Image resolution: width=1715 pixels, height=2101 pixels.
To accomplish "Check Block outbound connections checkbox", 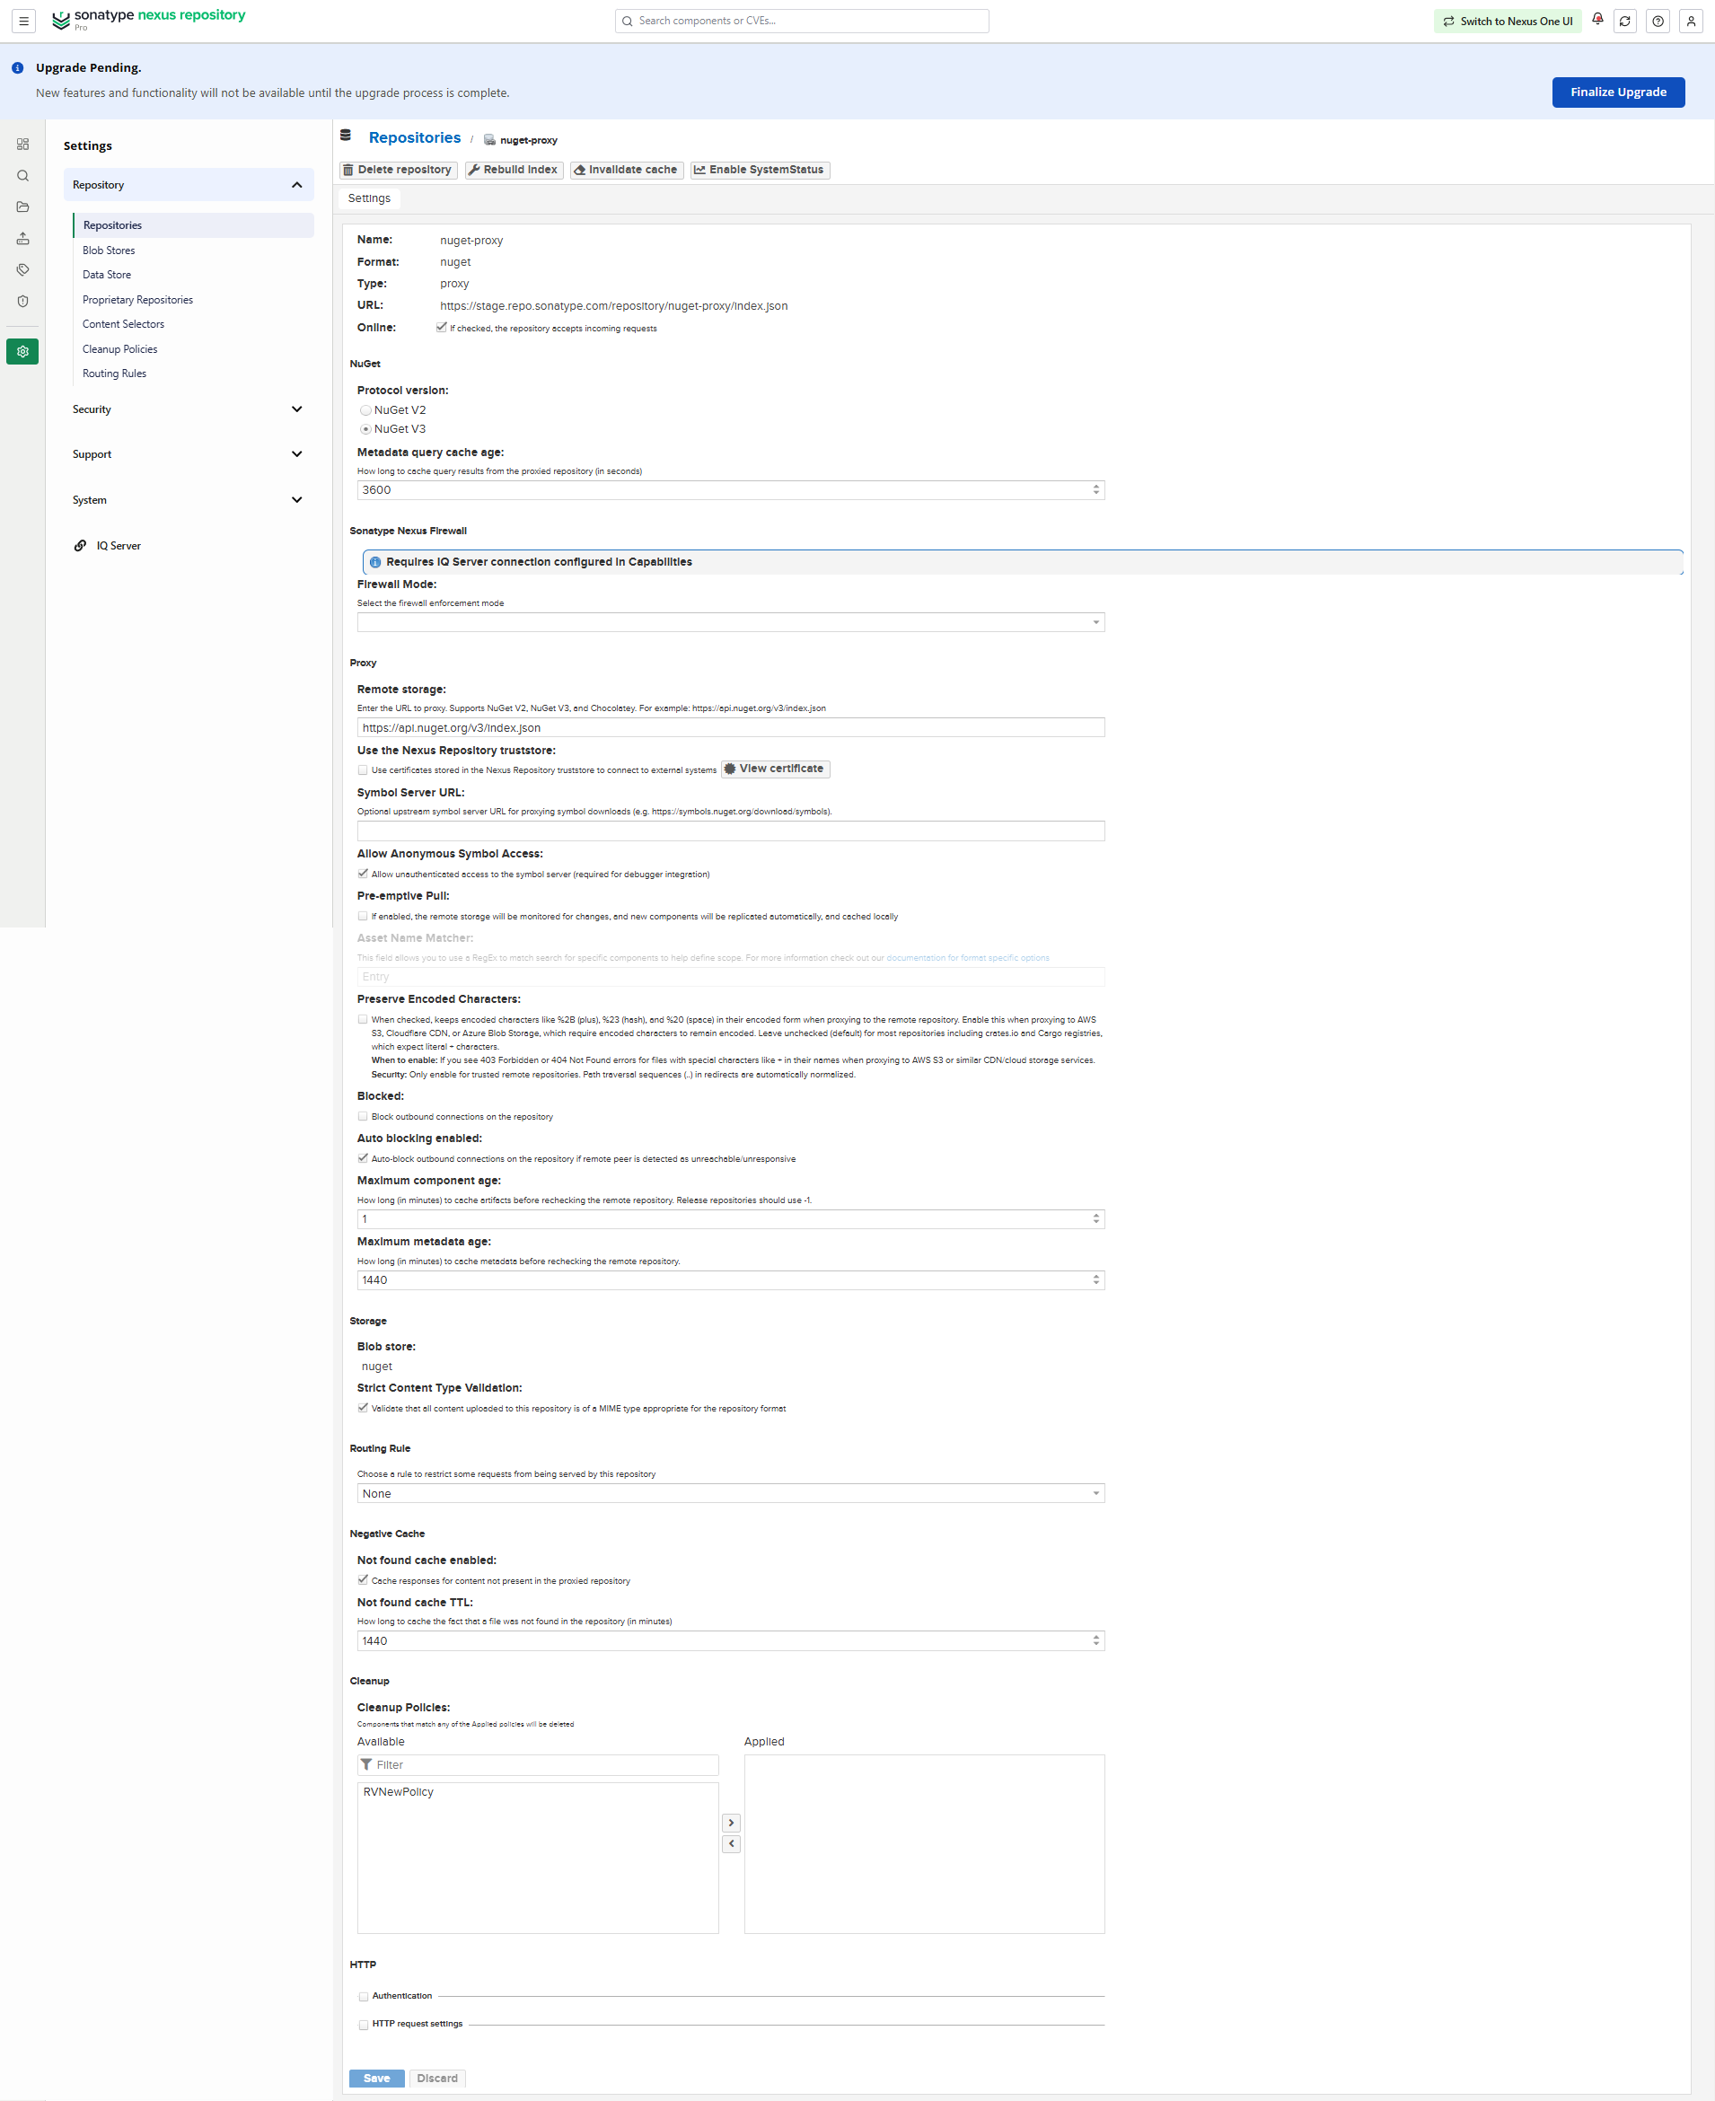I will 363,1116.
